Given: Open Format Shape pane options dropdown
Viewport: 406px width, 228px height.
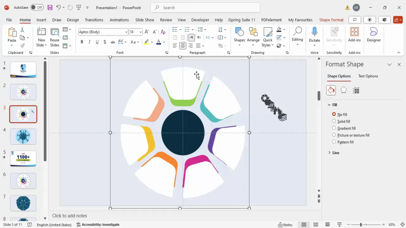Looking at the screenshot, I should 390,64.
